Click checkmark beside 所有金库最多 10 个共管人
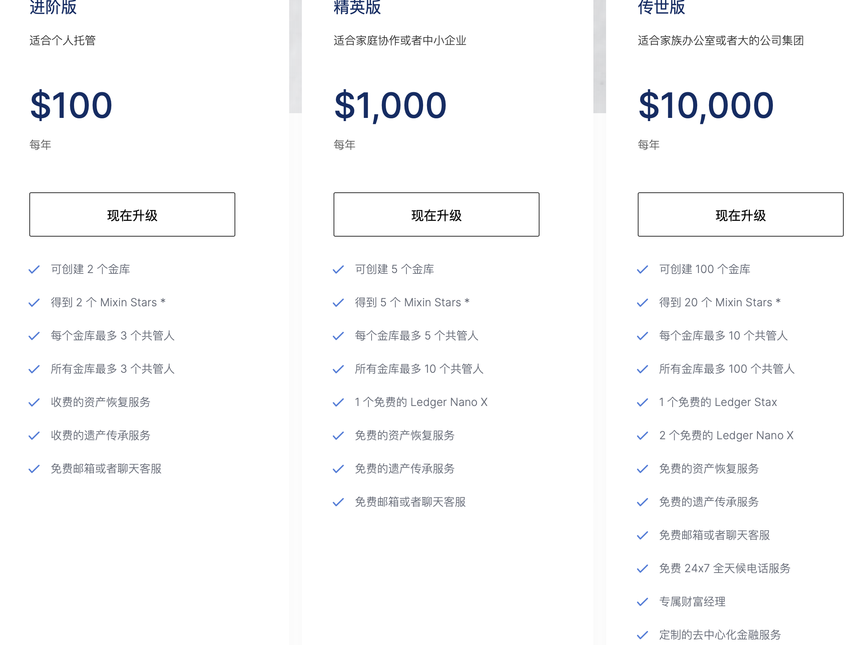 [x=338, y=369]
